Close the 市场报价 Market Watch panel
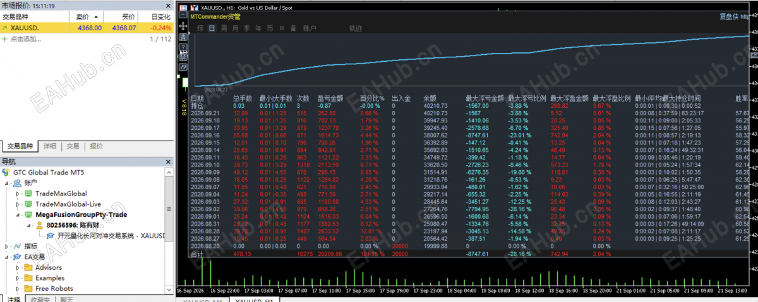The height and width of the screenshot is (302, 758). tap(168, 5)
